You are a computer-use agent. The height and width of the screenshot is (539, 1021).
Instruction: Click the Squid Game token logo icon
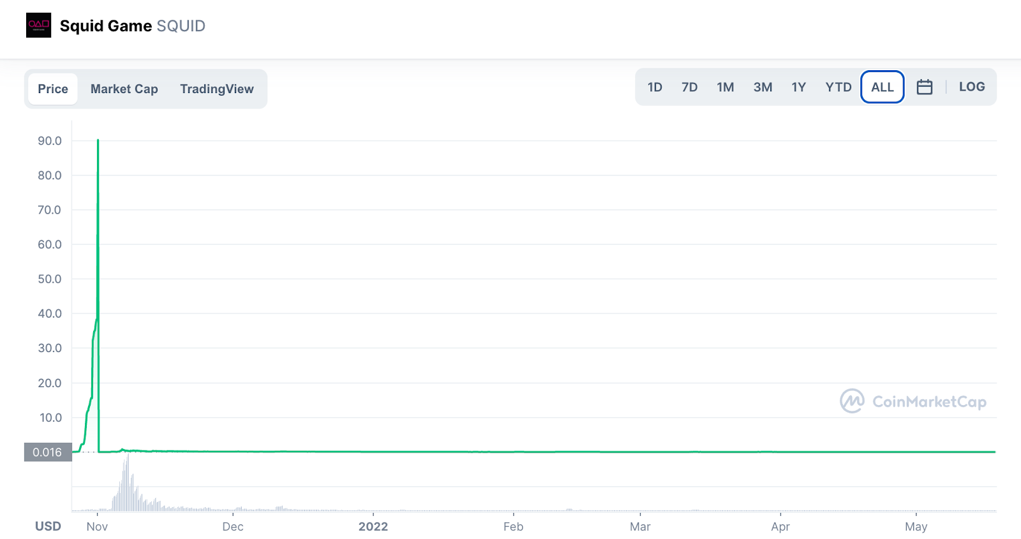38,26
